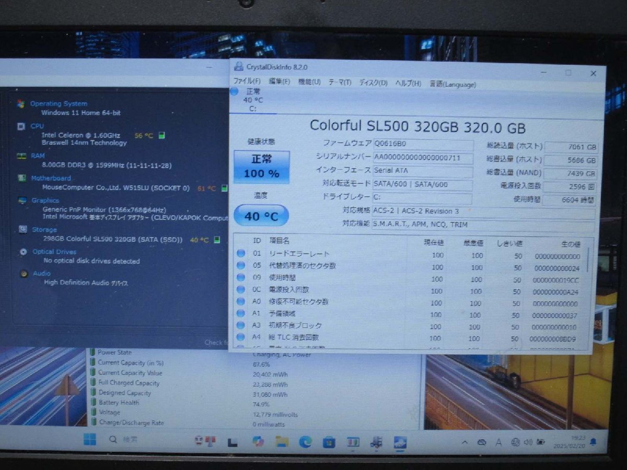
Task: Open the 編集(E) menu
Action: pyautogui.click(x=279, y=81)
